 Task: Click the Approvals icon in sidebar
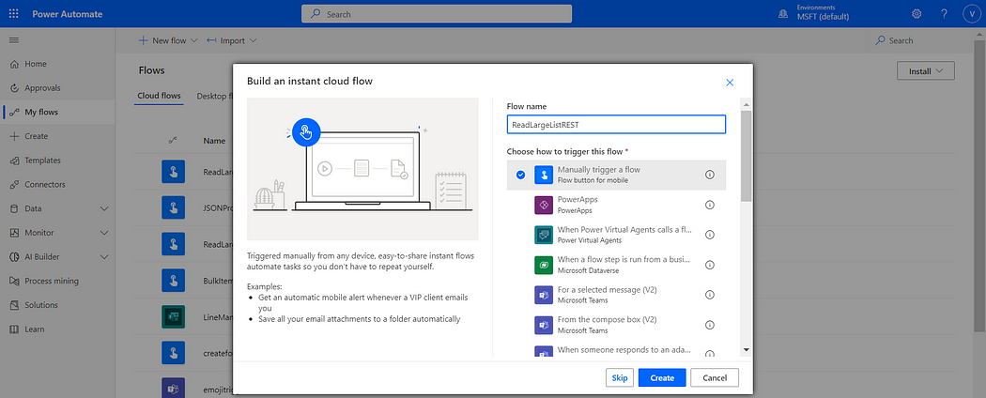pyautogui.click(x=14, y=88)
